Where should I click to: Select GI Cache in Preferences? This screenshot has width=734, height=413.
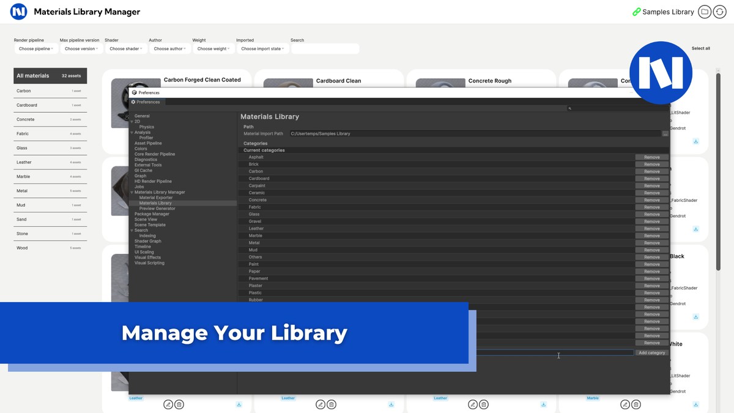click(143, 171)
